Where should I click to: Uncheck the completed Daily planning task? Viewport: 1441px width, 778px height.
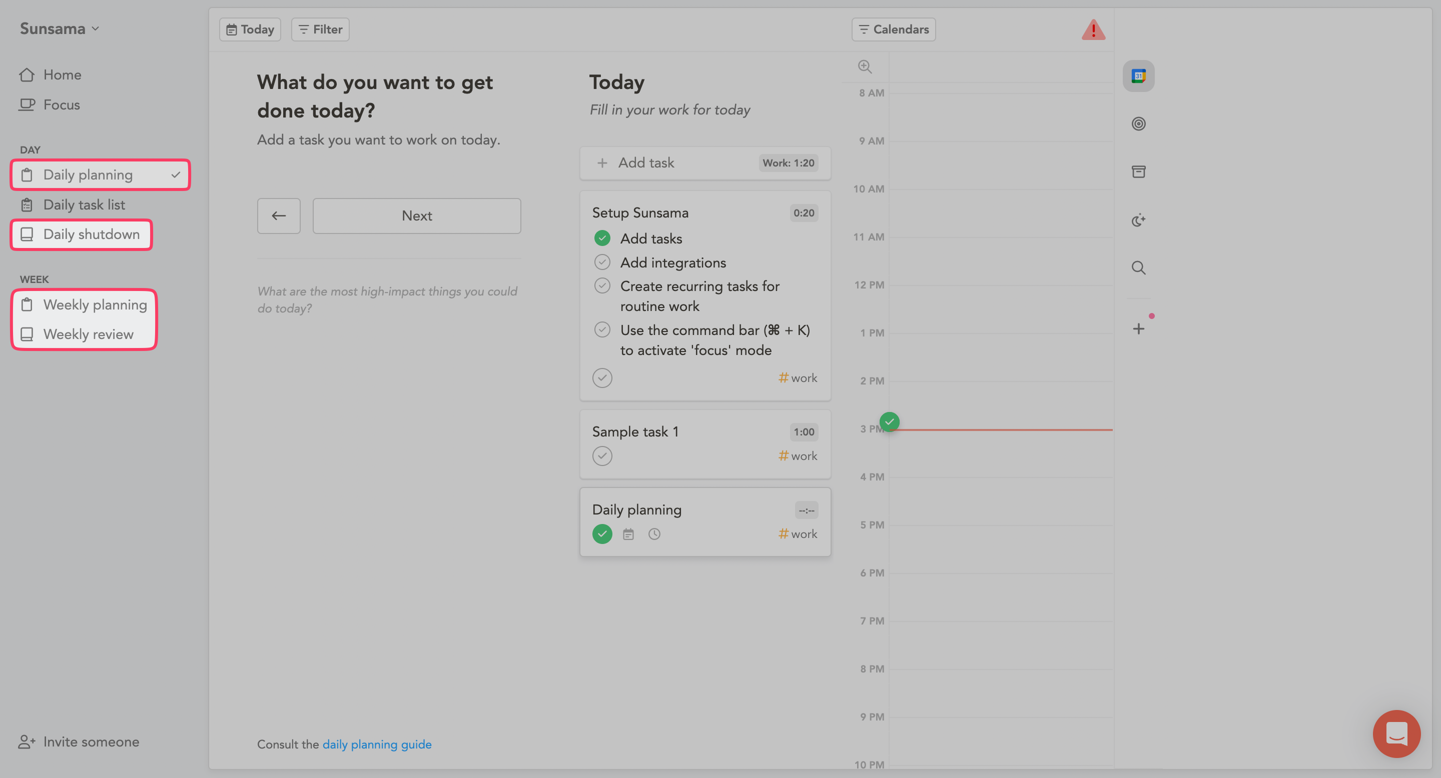[602, 534]
